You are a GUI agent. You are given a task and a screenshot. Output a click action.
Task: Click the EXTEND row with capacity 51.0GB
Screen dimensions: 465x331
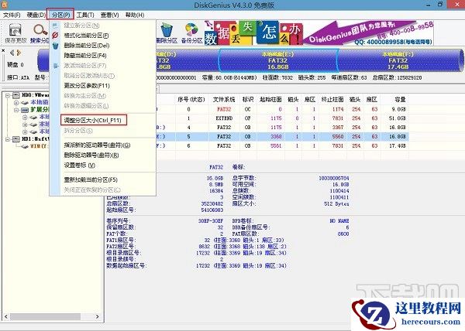[x=282, y=118]
